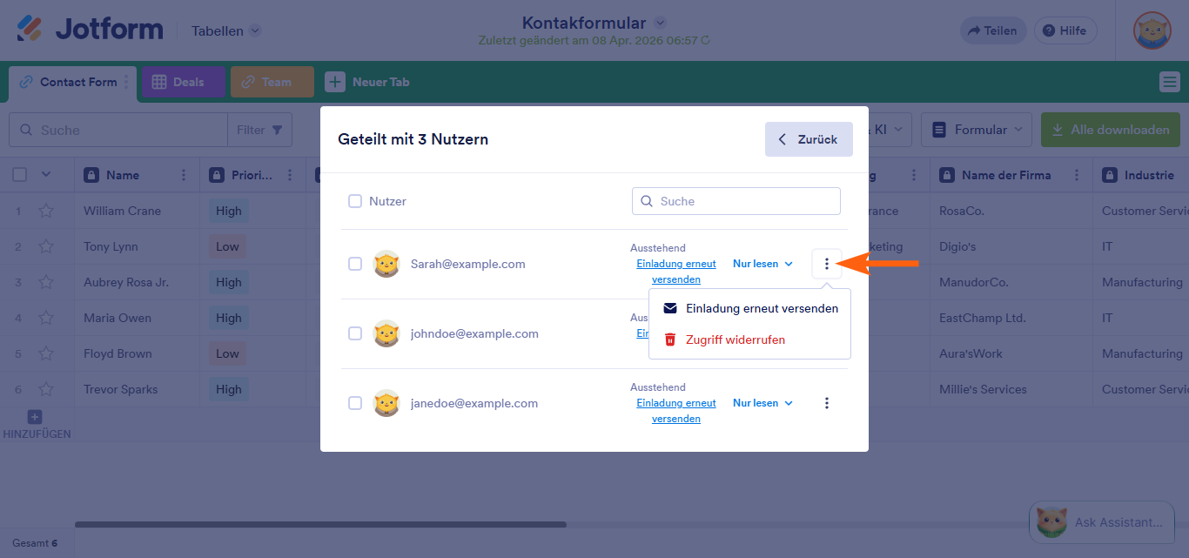Click the Suche field inside the share dialog
This screenshot has width=1189, height=558.
coord(736,201)
